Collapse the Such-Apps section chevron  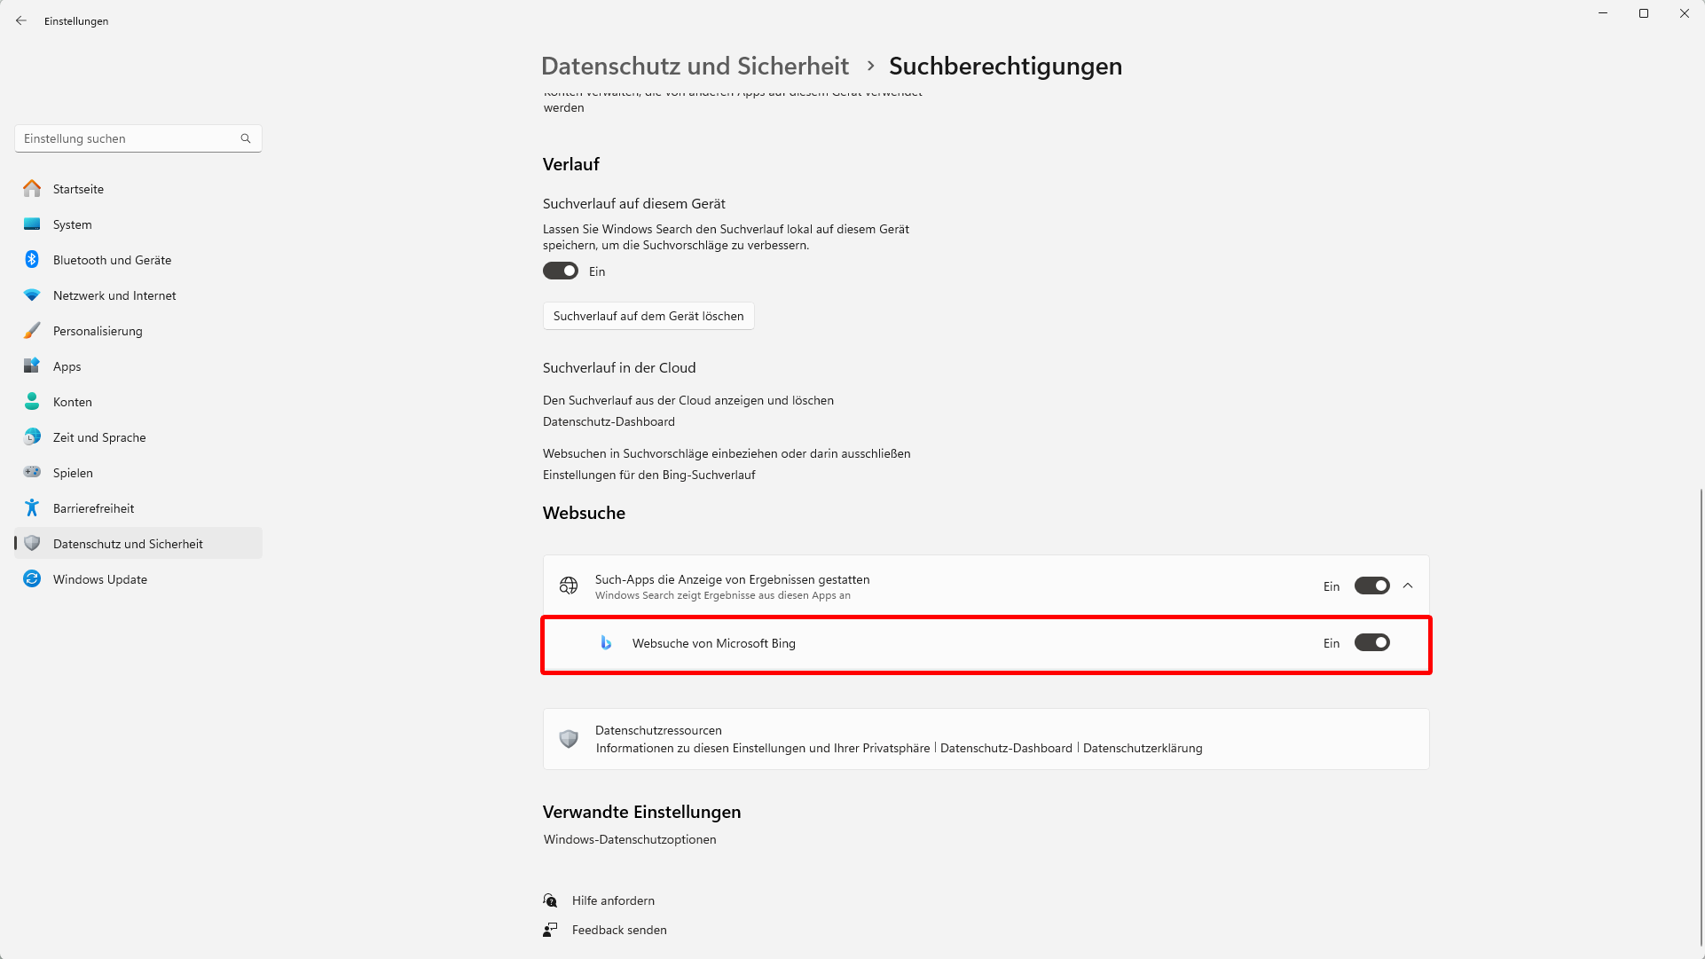(1408, 586)
